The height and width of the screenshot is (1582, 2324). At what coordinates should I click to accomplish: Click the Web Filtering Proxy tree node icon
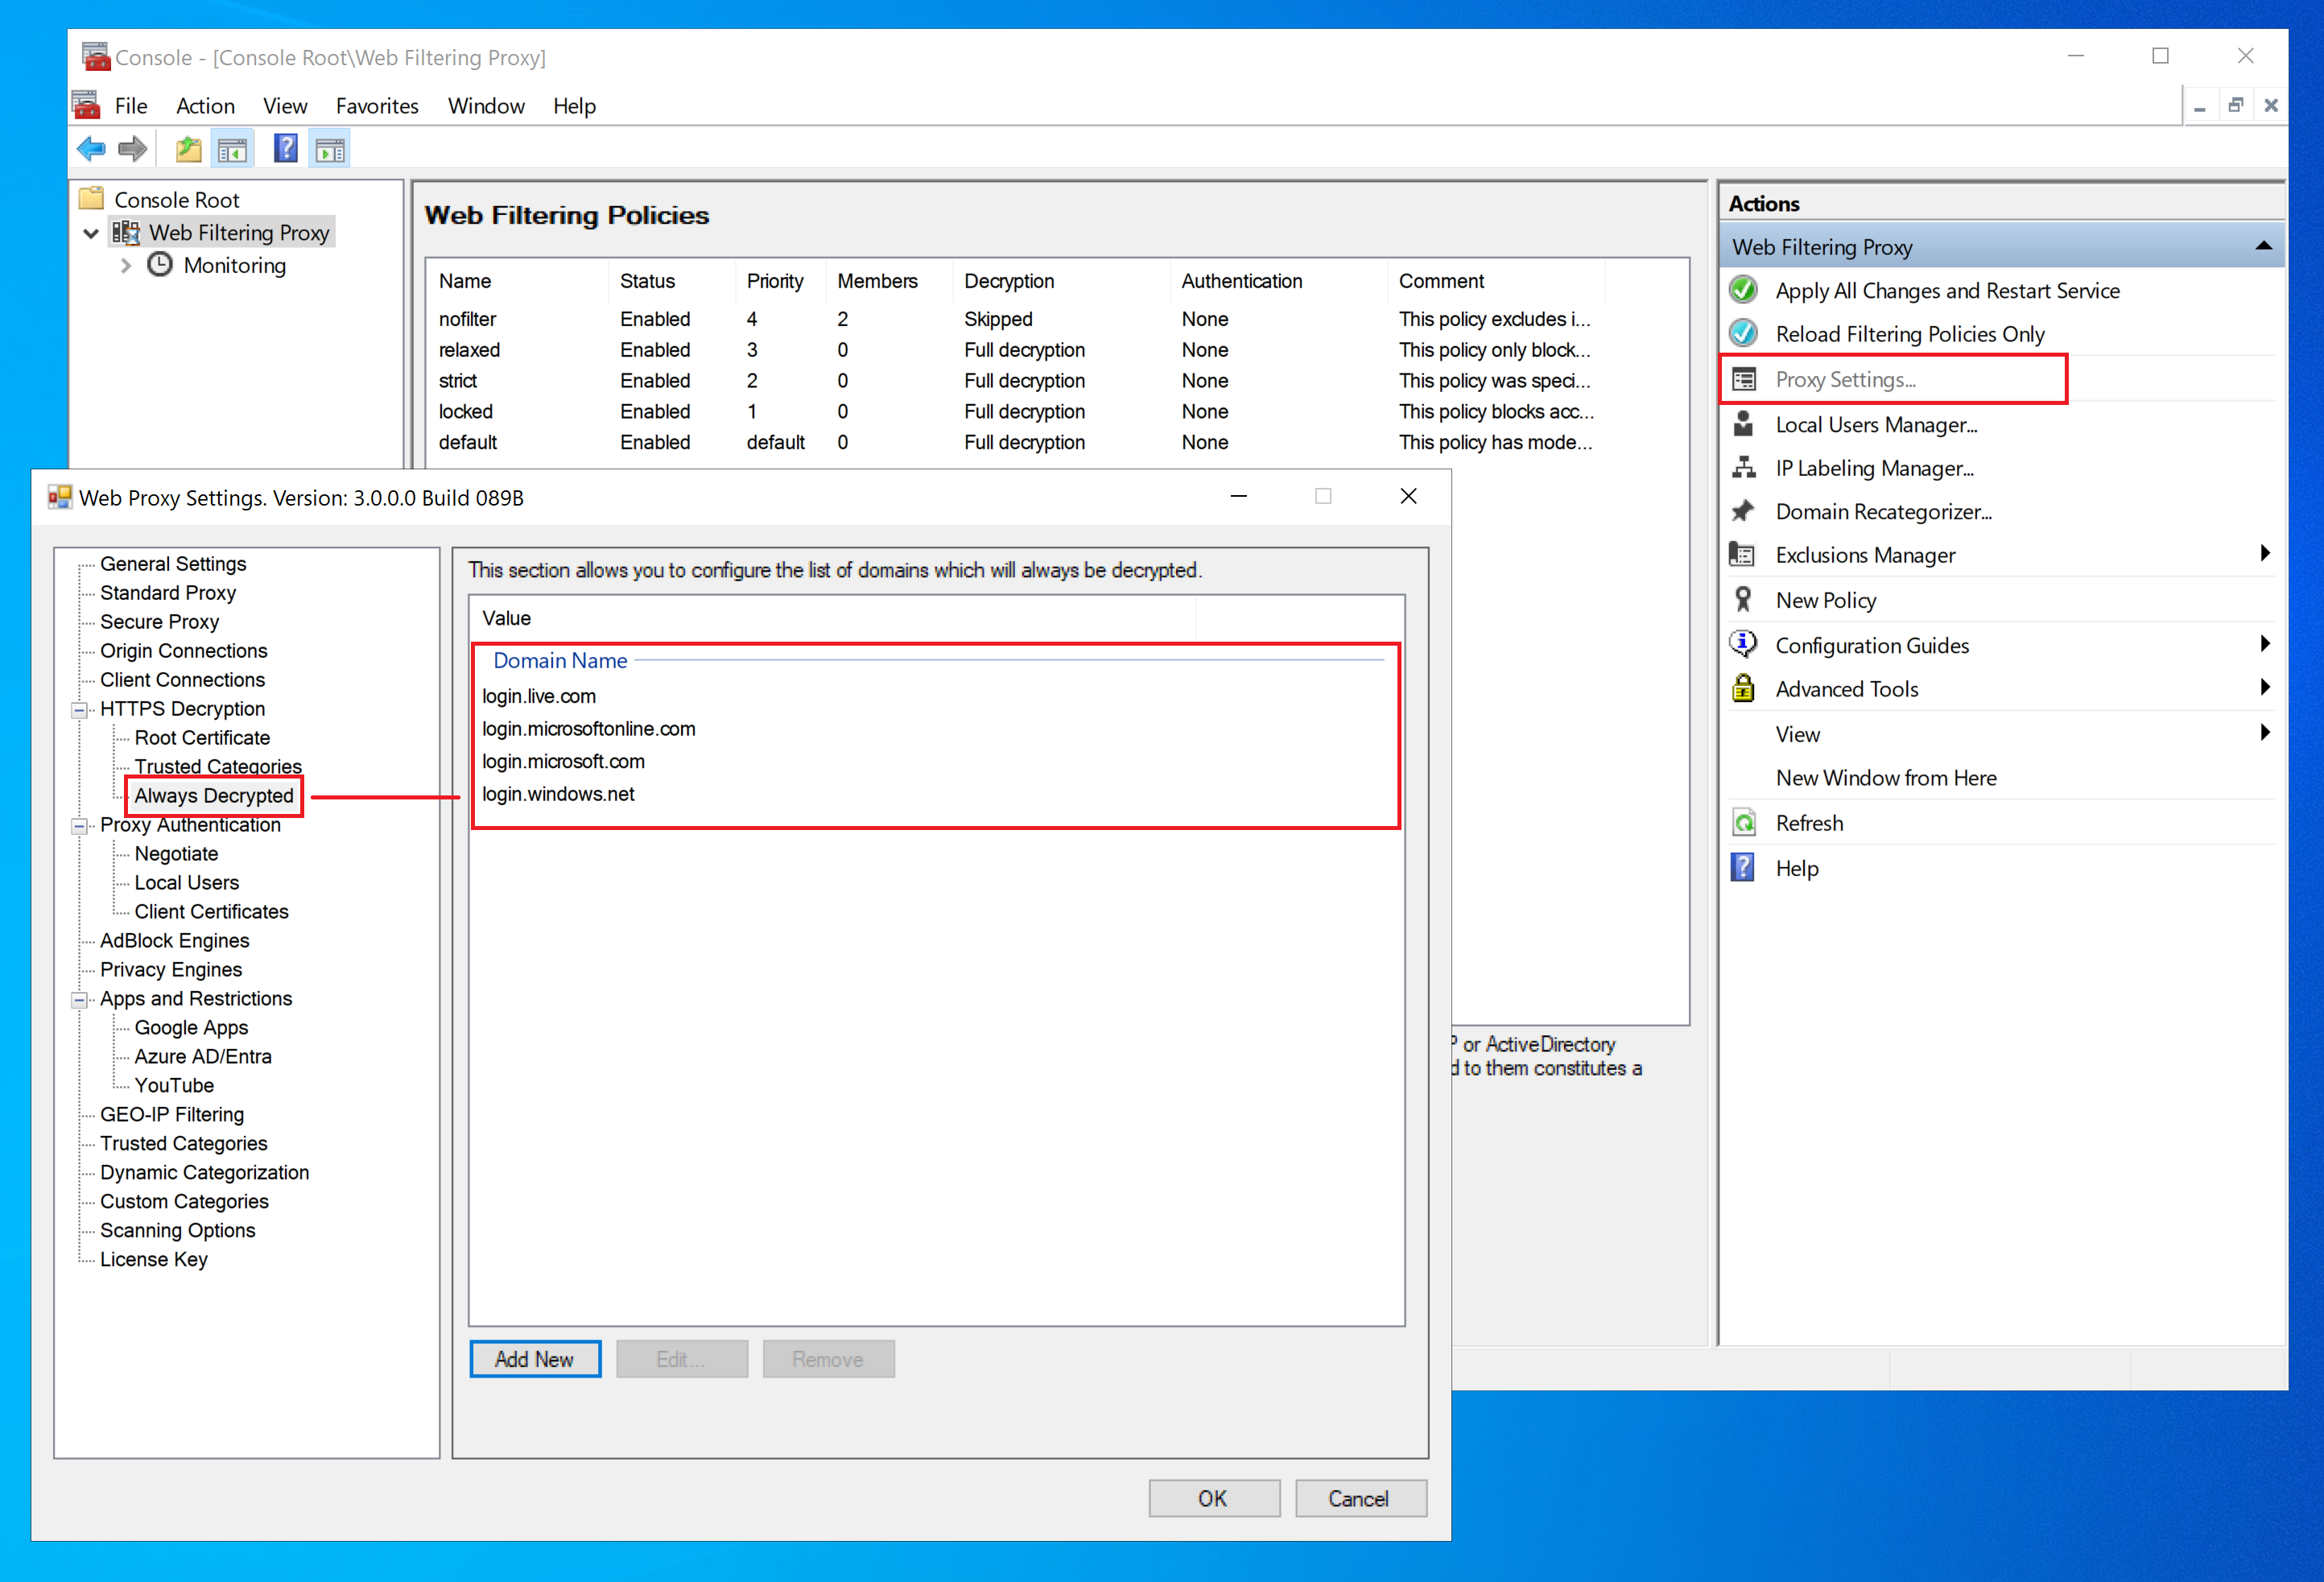pyautogui.click(x=125, y=232)
